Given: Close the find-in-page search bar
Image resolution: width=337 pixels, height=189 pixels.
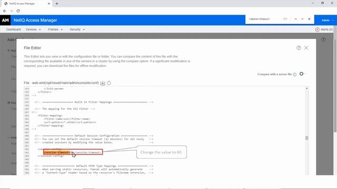Looking at the screenshot, I should [309, 19].
